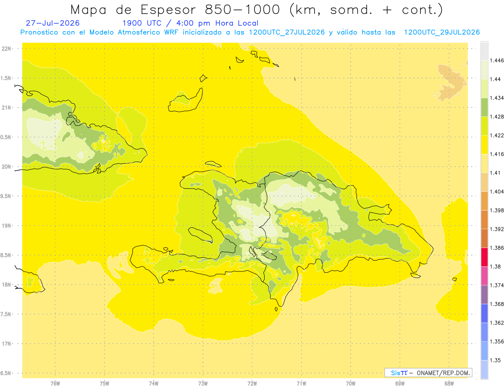
Task: Click the '1900 UTC / 4:00 pm Hora Local' text
Action: pos(190,23)
